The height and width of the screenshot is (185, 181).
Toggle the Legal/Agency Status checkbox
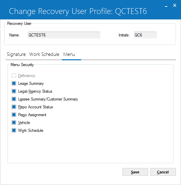[x=14, y=91]
